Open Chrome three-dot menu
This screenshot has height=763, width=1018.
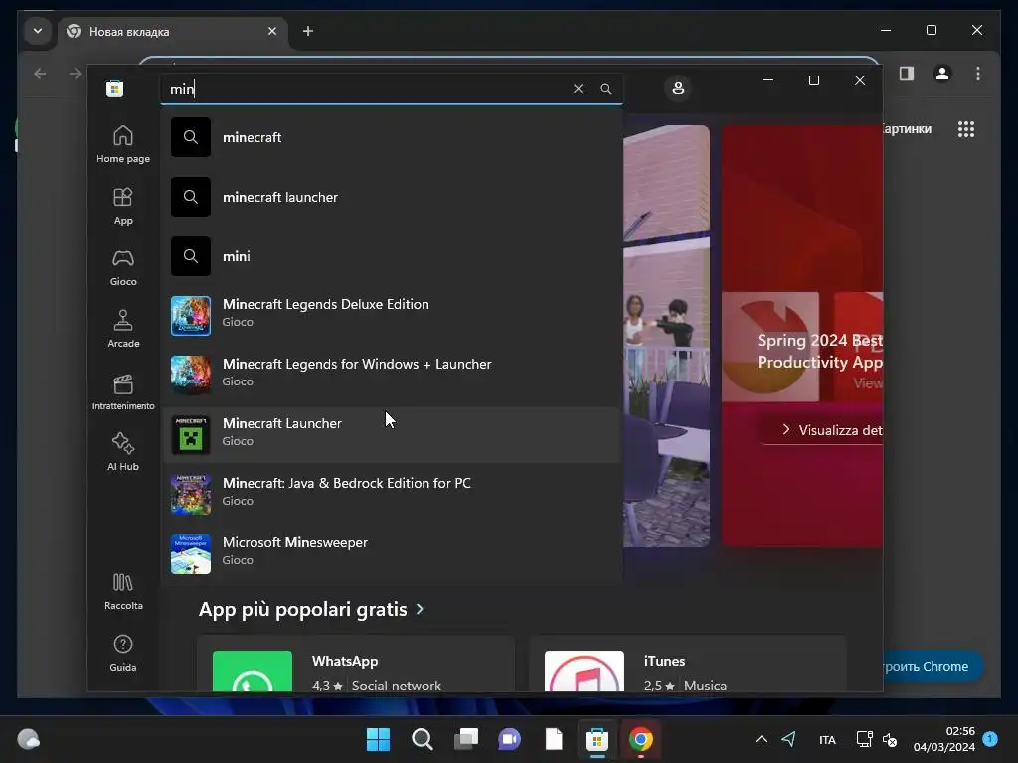click(x=978, y=74)
